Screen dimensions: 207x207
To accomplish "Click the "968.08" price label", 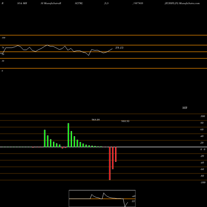I will coord(96,120).
